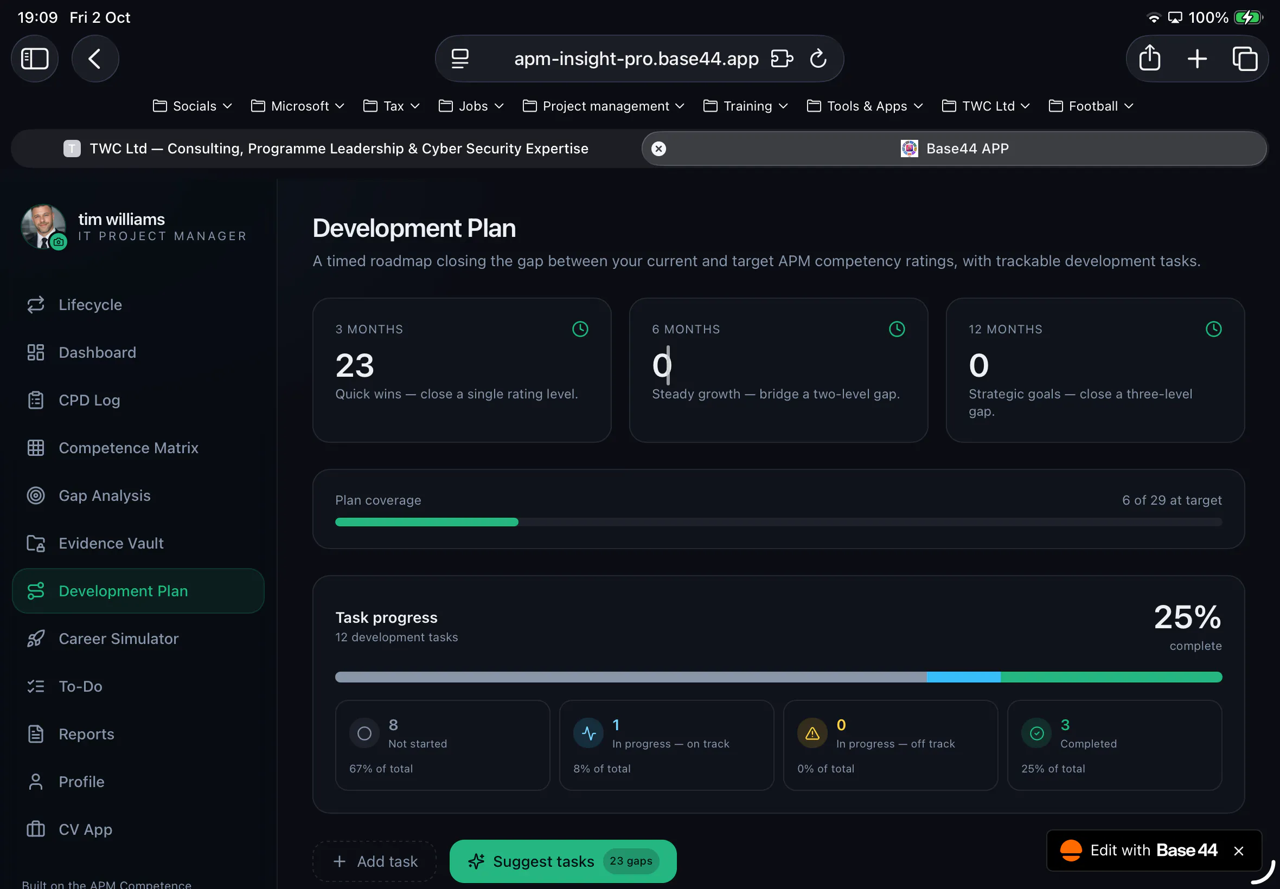Expand the Football bookmarks folder
This screenshot has height=889, width=1280.
tap(1091, 106)
